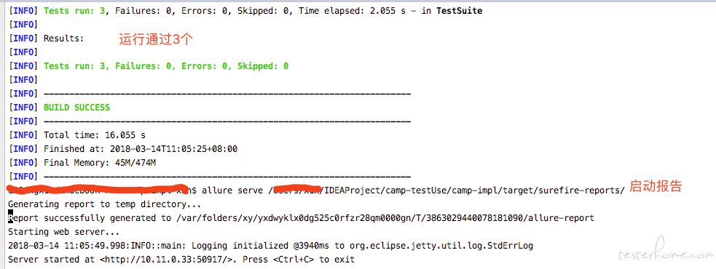The image size is (716, 269).
Task: Click the BUILD SUCCESS text
Action: coord(76,108)
